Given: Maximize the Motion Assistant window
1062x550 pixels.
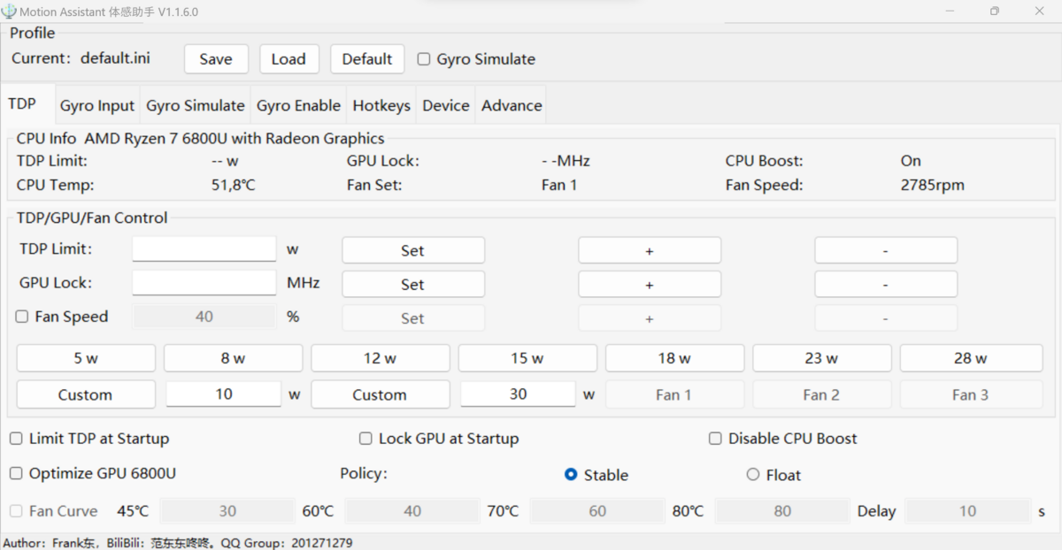Looking at the screenshot, I should pos(995,11).
